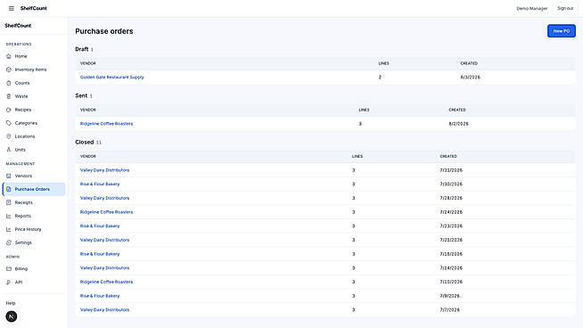Open Valley Dairy Distributors order from 7/14/2026
Image resolution: width=583 pixels, height=328 pixels.
tap(104, 267)
